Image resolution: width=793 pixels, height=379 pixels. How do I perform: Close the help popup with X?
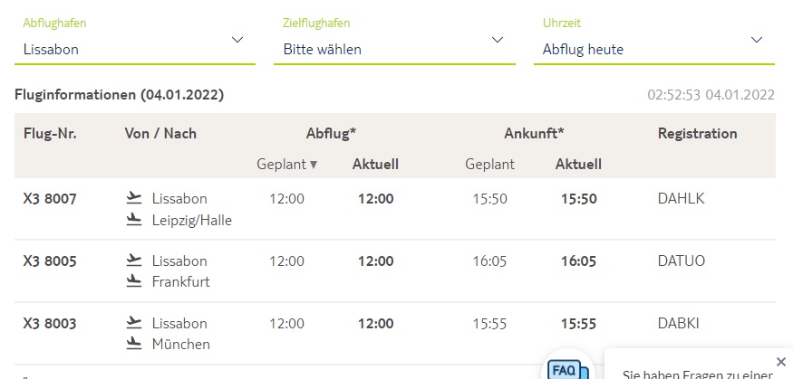tap(781, 361)
